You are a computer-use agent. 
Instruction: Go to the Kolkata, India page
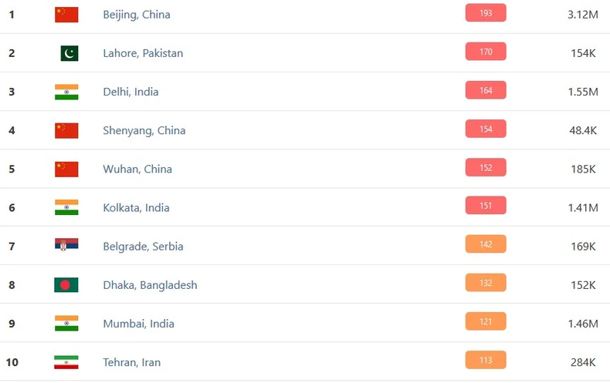click(136, 207)
